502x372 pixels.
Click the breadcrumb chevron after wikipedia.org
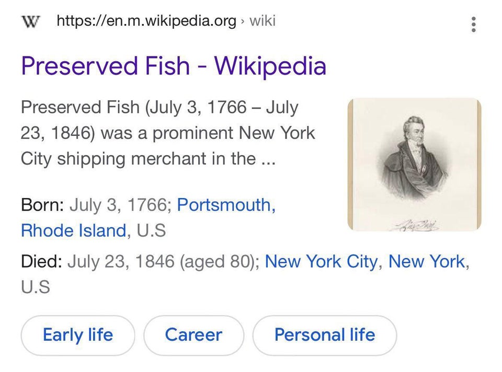coord(243,21)
